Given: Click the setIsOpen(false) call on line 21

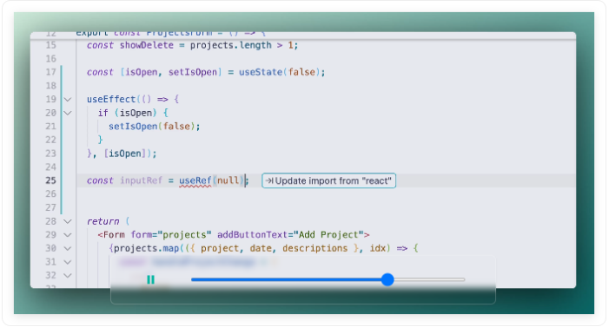Looking at the screenshot, I should click(x=154, y=127).
